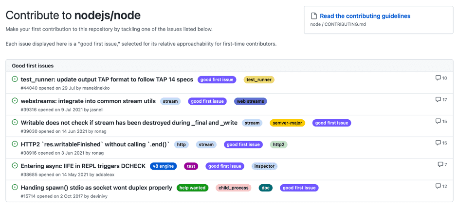Click comment icon showing 17 comments

click(x=438, y=100)
